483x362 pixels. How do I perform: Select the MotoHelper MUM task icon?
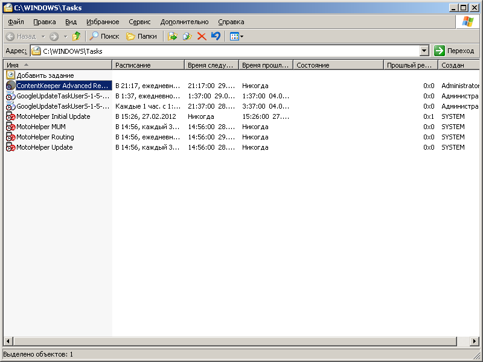point(10,127)
